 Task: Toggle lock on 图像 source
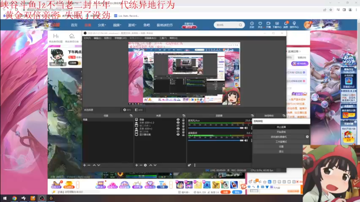[x=183, y=119]
